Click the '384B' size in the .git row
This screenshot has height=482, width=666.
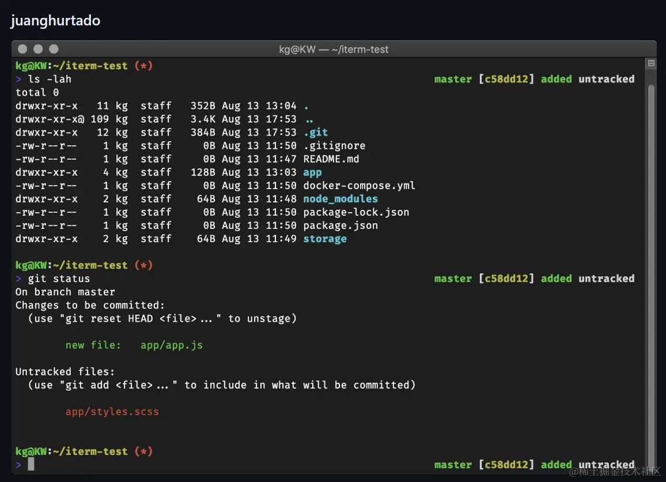tap(203, 132)
